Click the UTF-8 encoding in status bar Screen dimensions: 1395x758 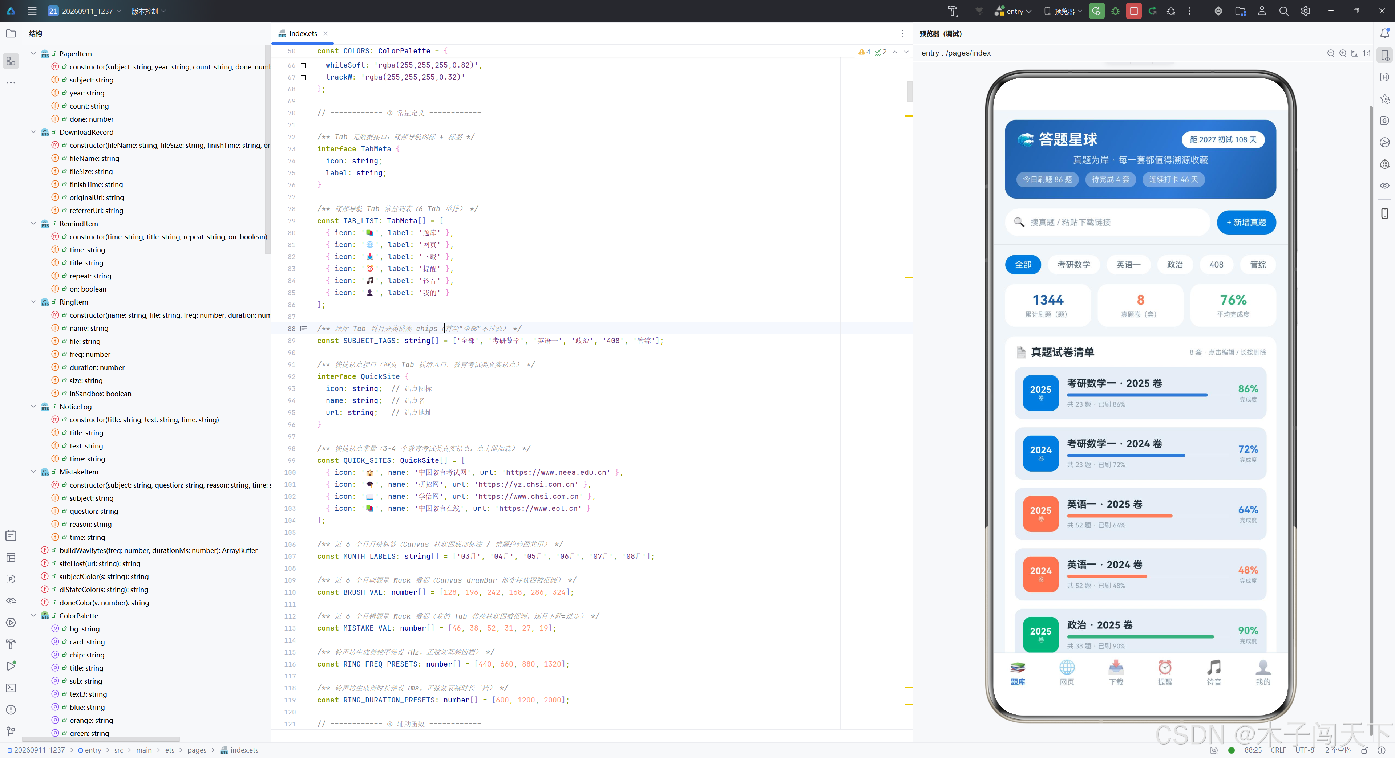pyautogui.click(x=1305, y=750)
